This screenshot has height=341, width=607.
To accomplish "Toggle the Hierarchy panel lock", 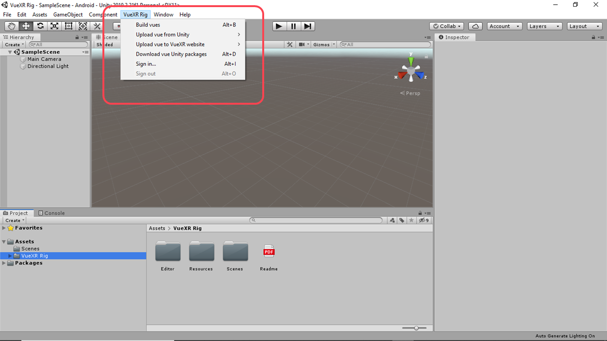I will click(77, 37).
